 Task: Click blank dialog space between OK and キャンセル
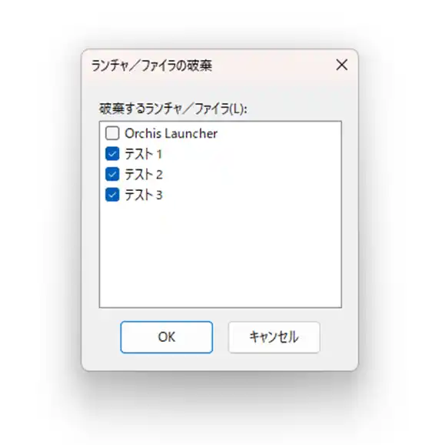(221, 337)
